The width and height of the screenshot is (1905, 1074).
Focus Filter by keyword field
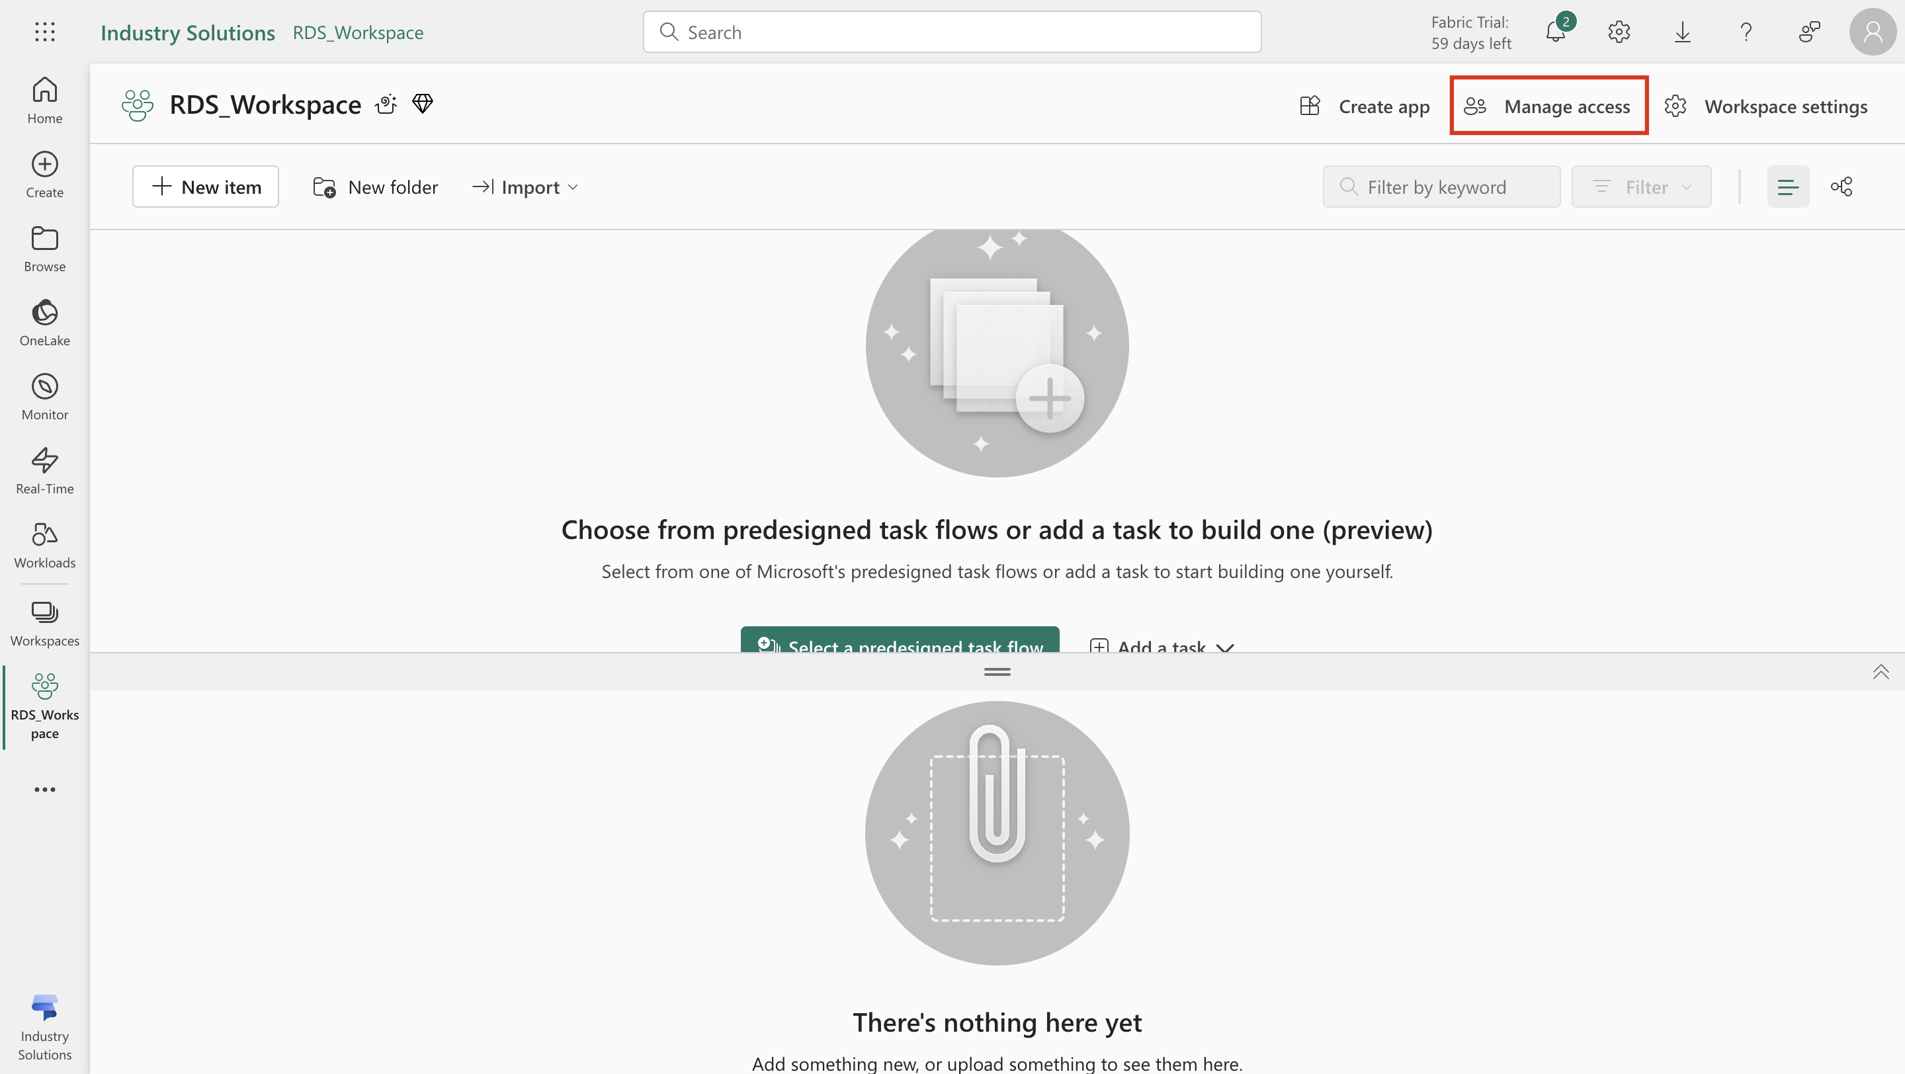(1441, 187)
